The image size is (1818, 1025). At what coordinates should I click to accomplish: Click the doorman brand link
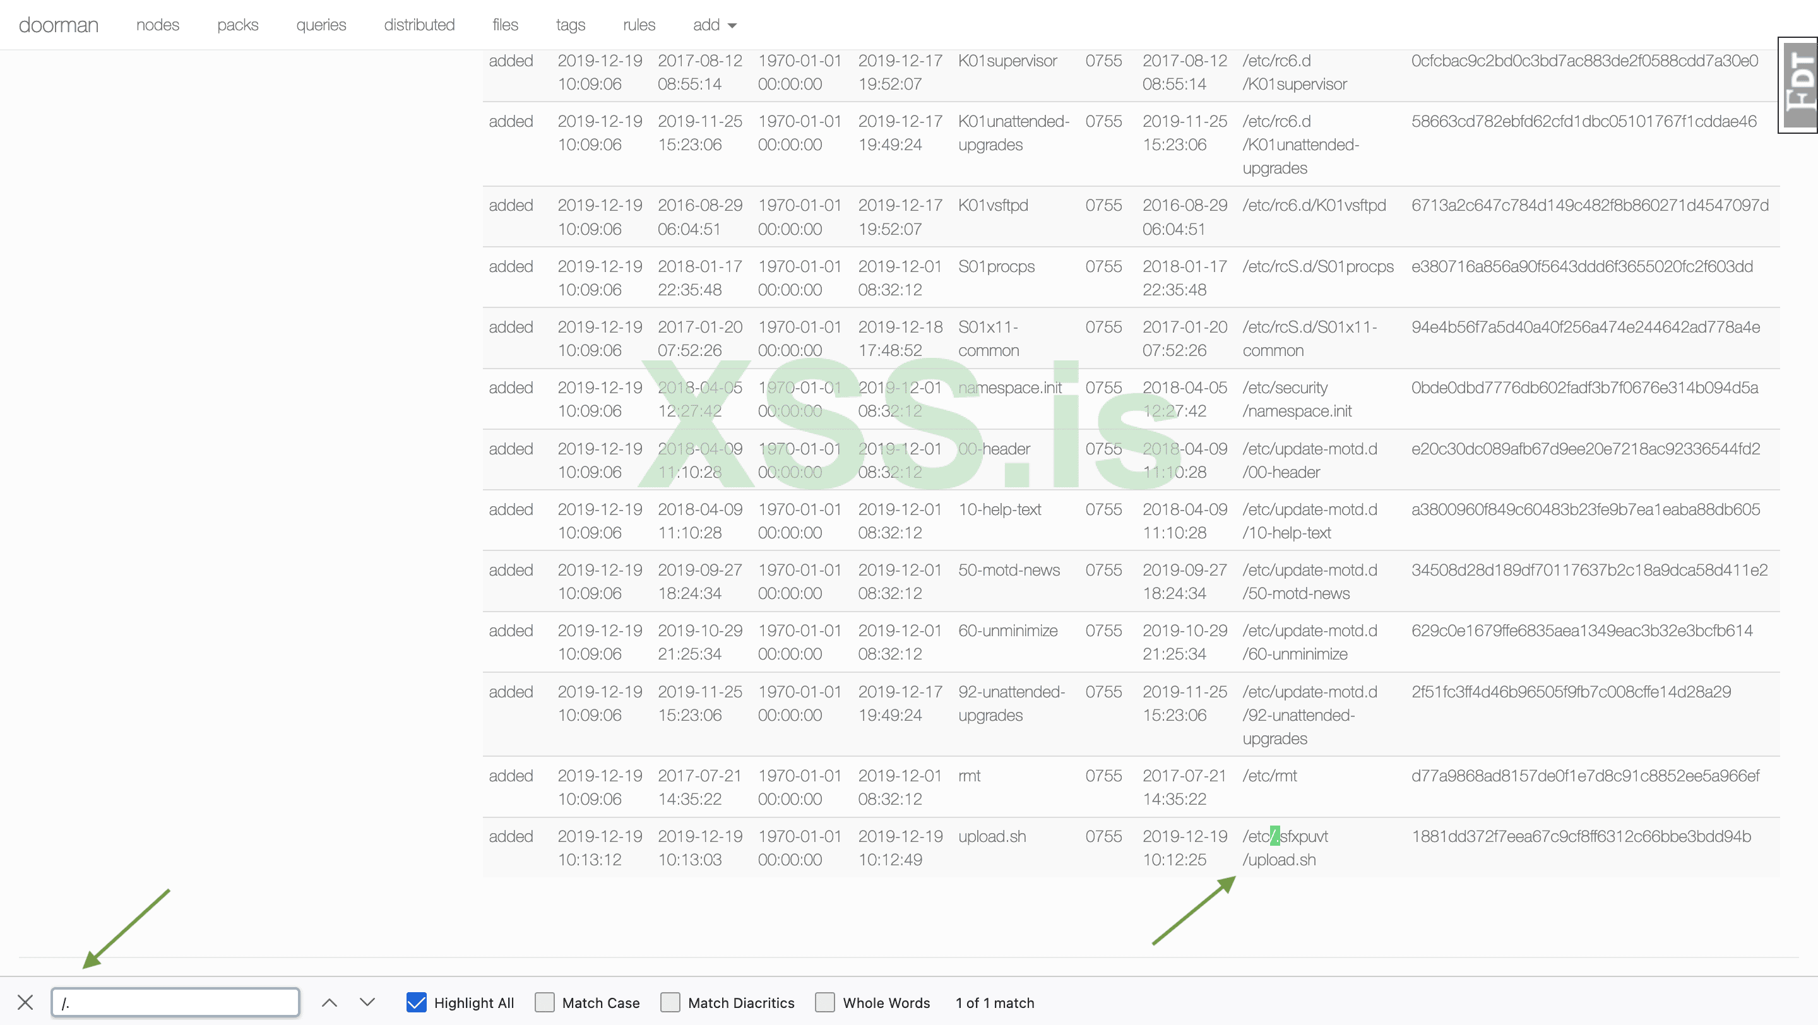tap(59, 25)
